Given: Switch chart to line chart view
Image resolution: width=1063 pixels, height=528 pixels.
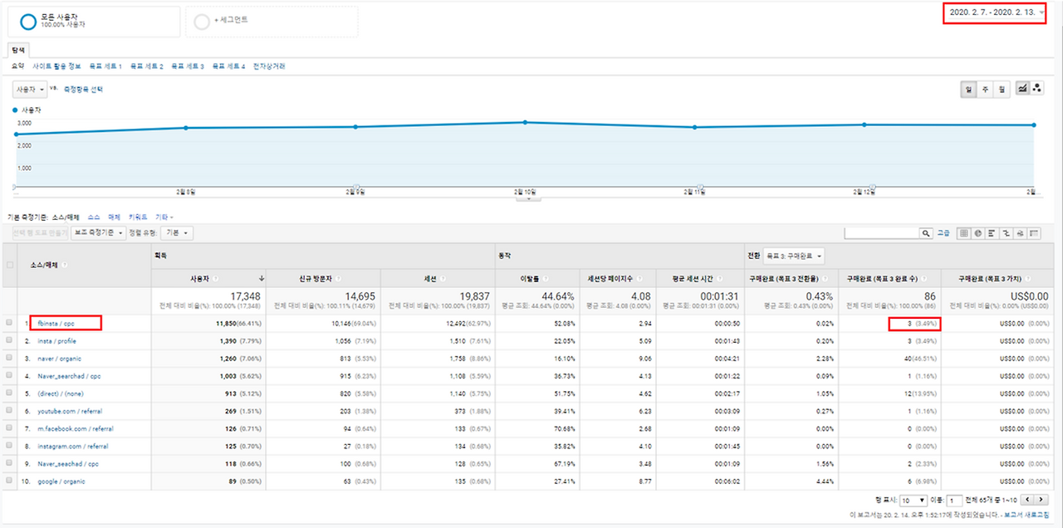Looking at the screenshot, I should click(x=1022, y=89).
